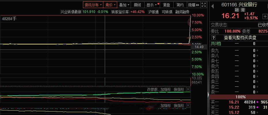Click the 港 Hong Kong connect badge
Screen dimensions: 268x115
(243, 10)
